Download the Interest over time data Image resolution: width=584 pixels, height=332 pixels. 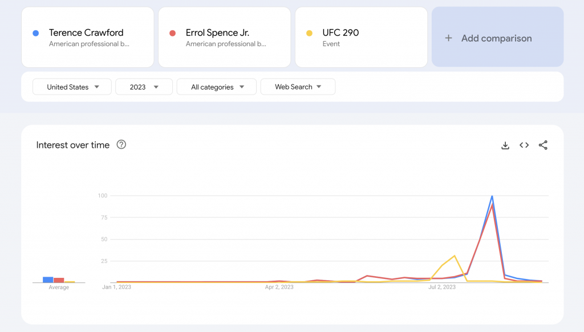click(505, 145)
